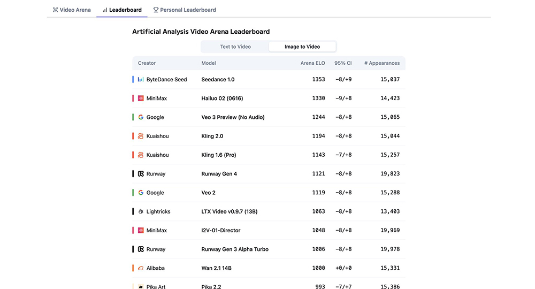Click the Pika Art logo icon
The height and width of the screenshot is (289, 535).
(x=141, y=286)
